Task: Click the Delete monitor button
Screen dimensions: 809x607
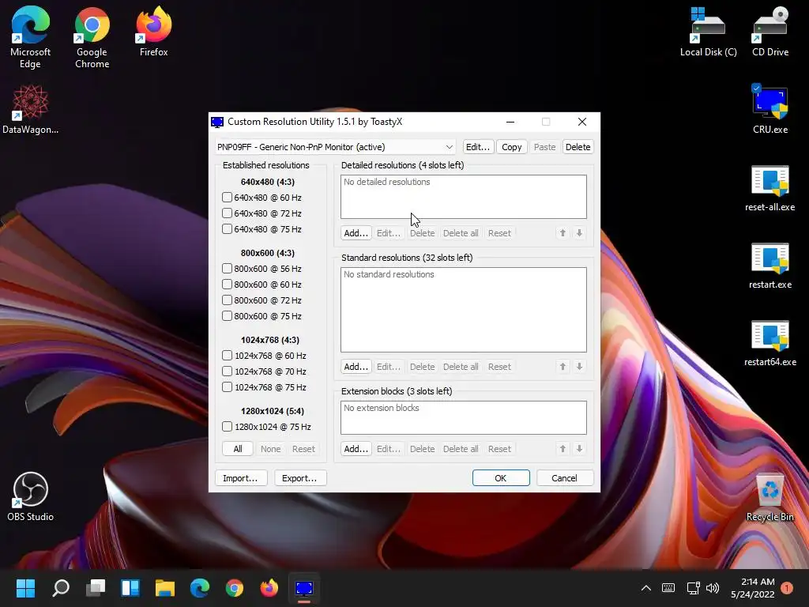Action: 578,147
